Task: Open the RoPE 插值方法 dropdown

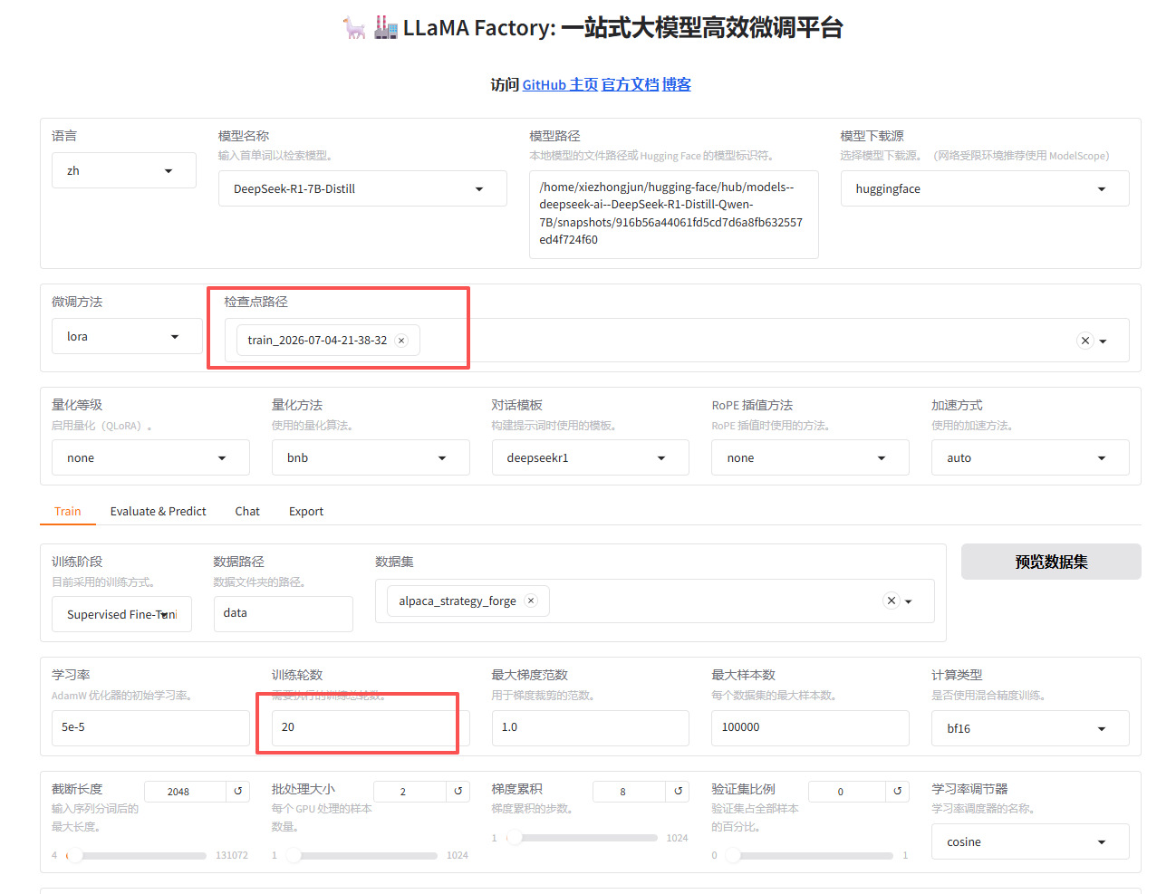Action: [x=811, y=457]
